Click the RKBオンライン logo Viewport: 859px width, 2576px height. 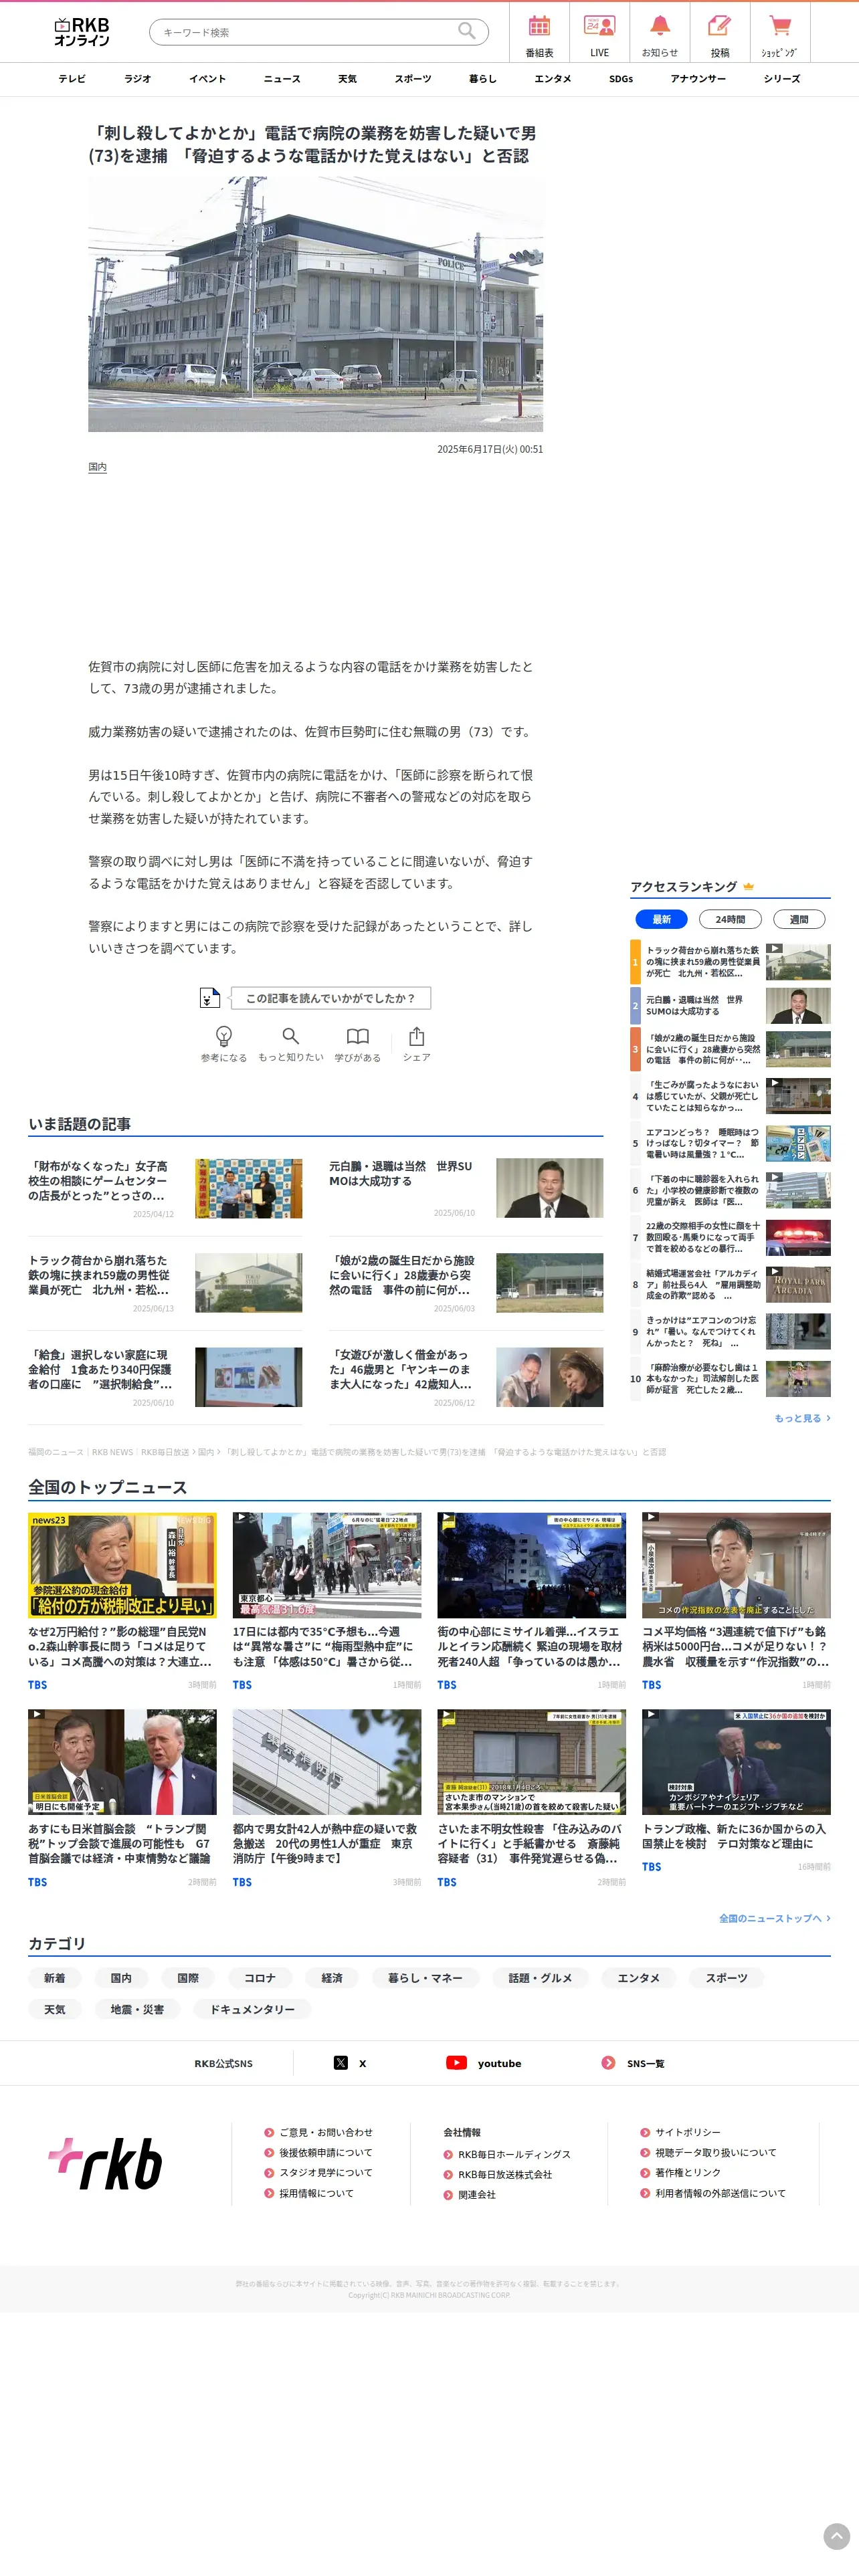[82, 32]
